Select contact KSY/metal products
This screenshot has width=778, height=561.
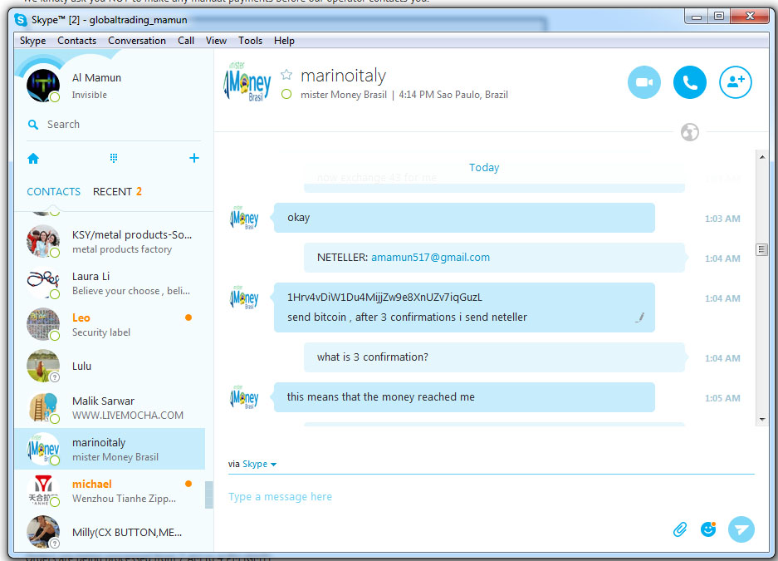click(110, 242)
